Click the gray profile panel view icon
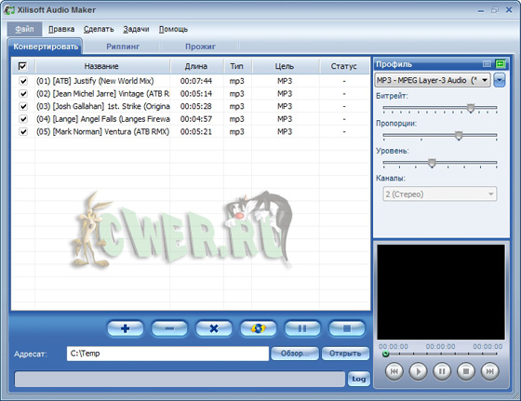Image resolution: width=521 pixels, height=401 pixels. [x=487, y=63]
